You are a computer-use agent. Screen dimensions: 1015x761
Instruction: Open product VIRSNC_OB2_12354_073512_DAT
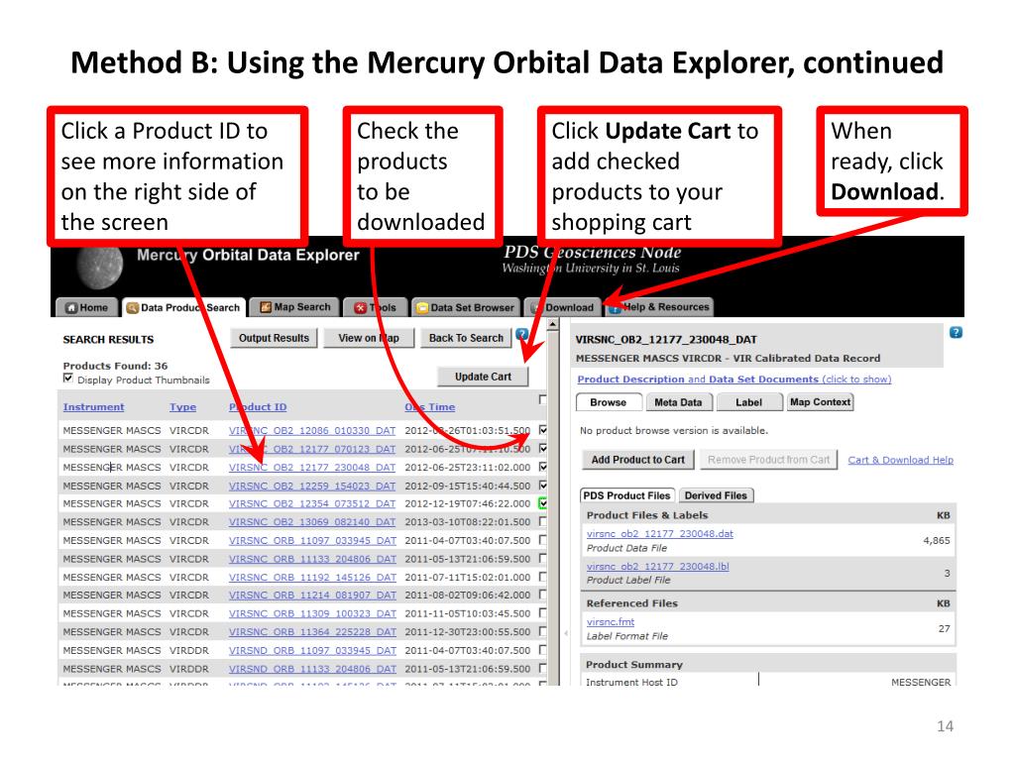312,503
